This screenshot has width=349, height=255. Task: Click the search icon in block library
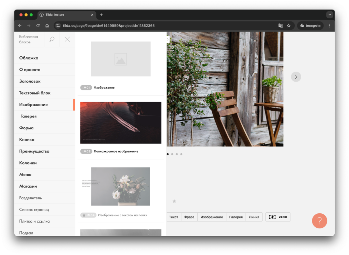(x=52, y=39)
